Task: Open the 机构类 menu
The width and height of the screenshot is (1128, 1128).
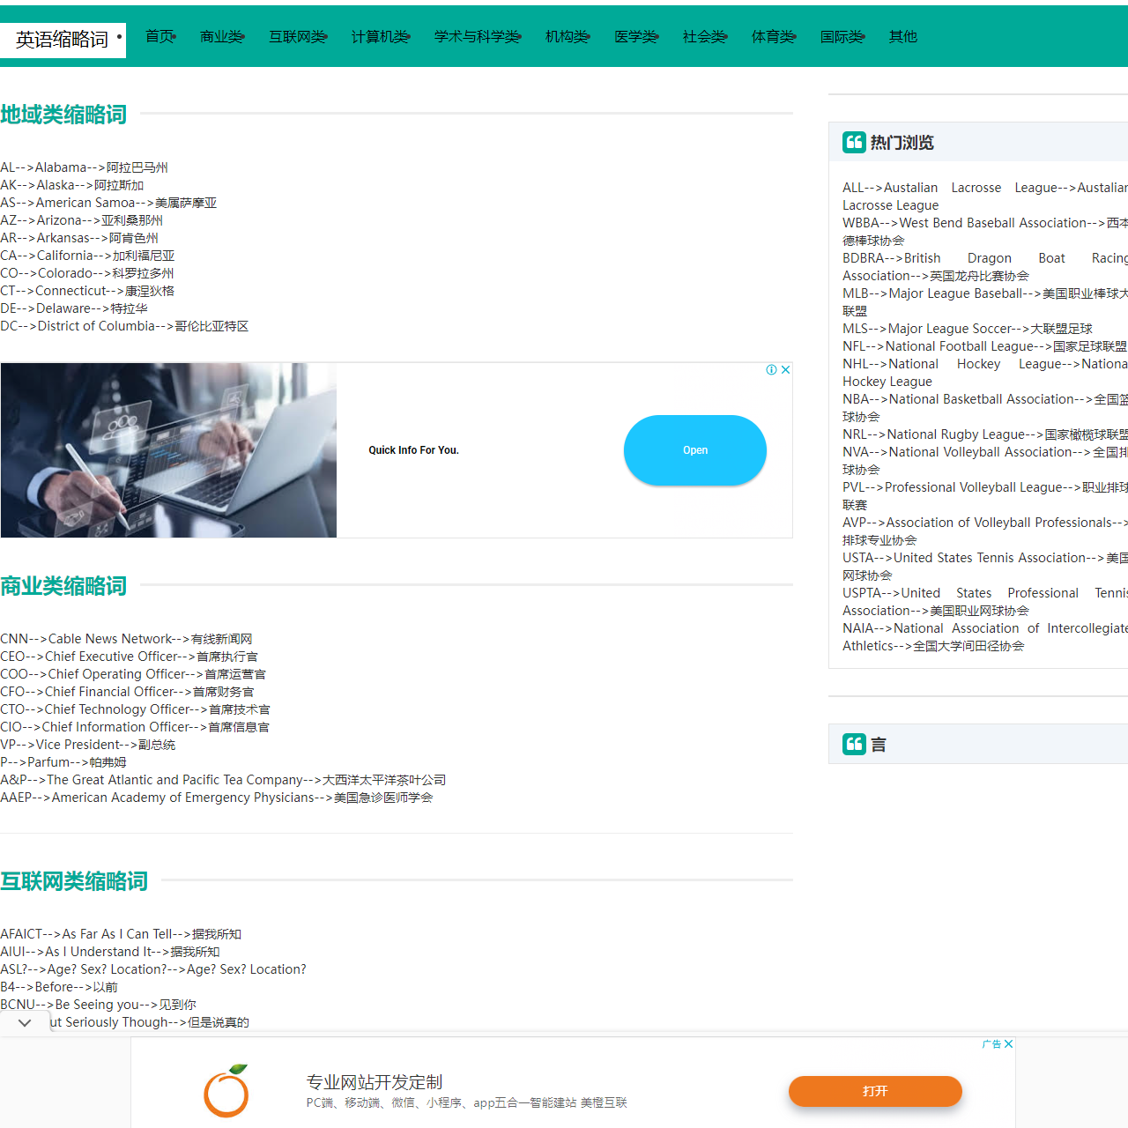Action: point(568,36)
